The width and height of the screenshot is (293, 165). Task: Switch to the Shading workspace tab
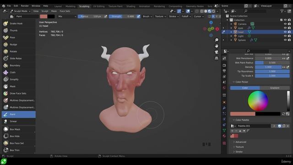click(130, 6)
